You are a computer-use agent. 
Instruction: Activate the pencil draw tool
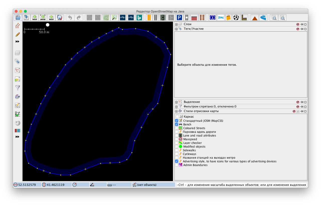pyautogui.click(x=18, y=34)
